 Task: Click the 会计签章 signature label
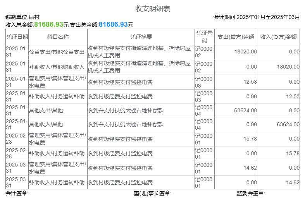pos(17,193)
